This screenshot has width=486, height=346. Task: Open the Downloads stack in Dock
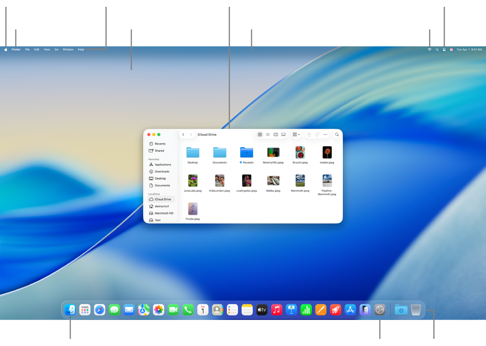(401, 310)
